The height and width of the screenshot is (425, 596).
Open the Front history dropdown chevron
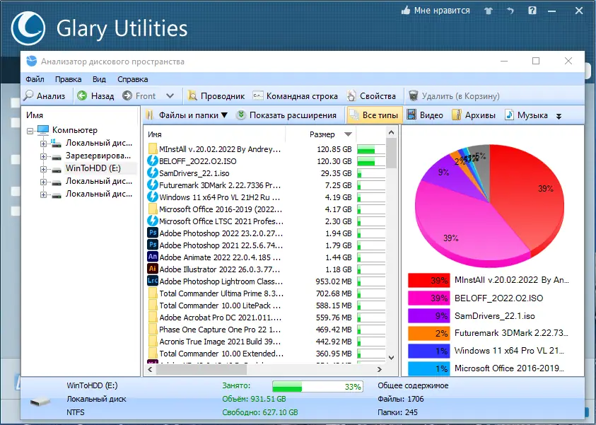pos(170,95)
